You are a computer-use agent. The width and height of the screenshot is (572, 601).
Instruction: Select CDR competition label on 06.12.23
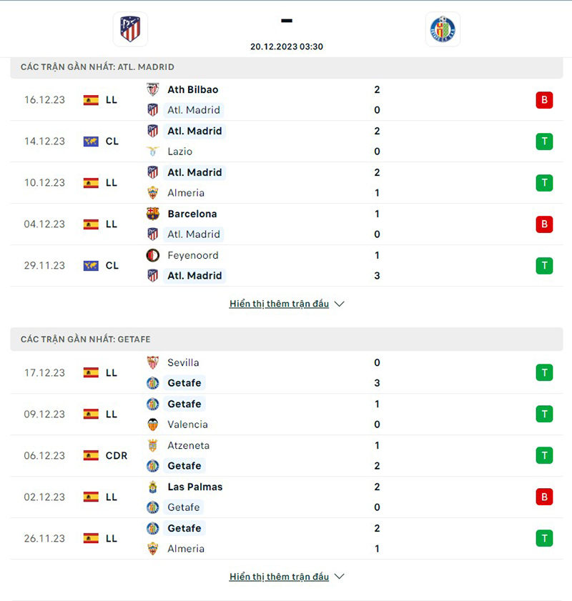[116, 455]
